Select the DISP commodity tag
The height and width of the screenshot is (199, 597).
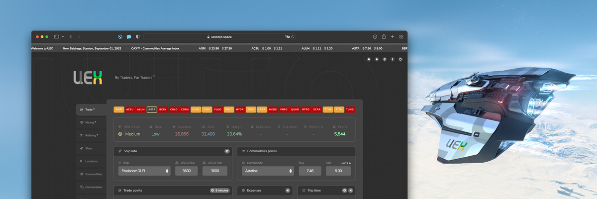(x=207, y=109)
